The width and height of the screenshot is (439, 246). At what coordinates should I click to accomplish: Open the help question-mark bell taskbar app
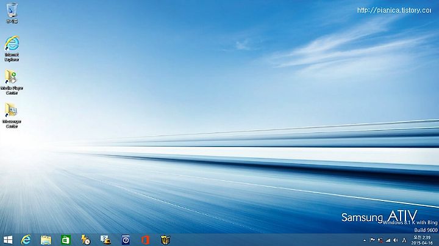(105, 240)
